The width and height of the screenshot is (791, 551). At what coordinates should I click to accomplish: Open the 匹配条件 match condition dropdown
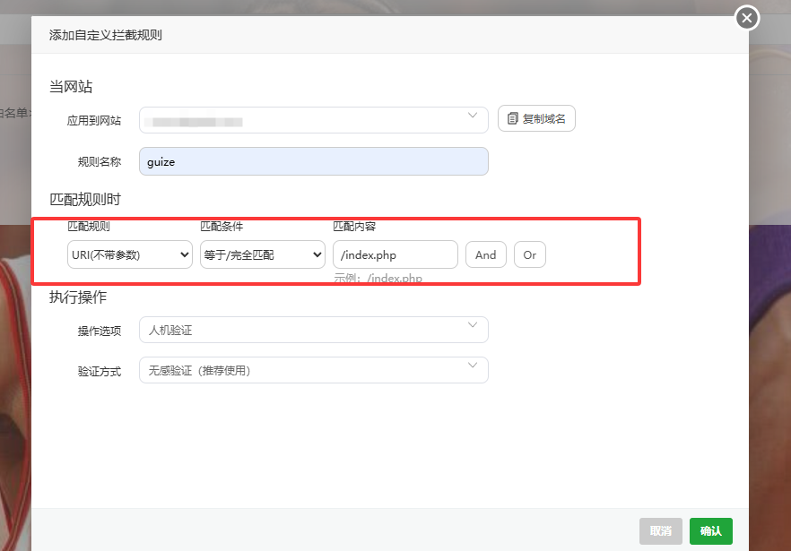pyautogui.click(x=262, y=254)
